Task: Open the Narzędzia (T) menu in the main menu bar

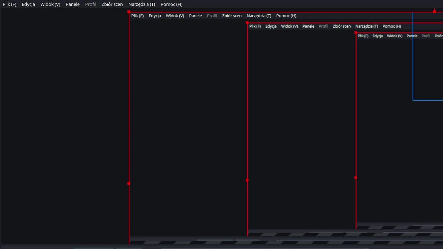Action: 142,4
